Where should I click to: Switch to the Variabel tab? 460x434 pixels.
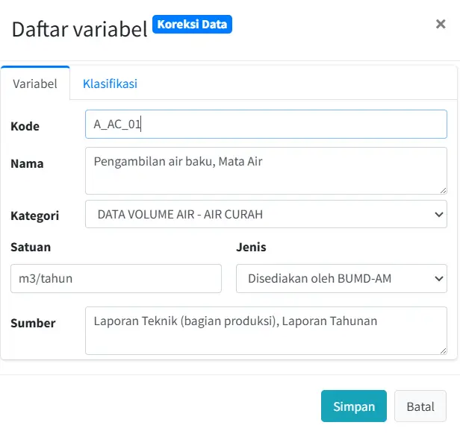coord(35,84)
